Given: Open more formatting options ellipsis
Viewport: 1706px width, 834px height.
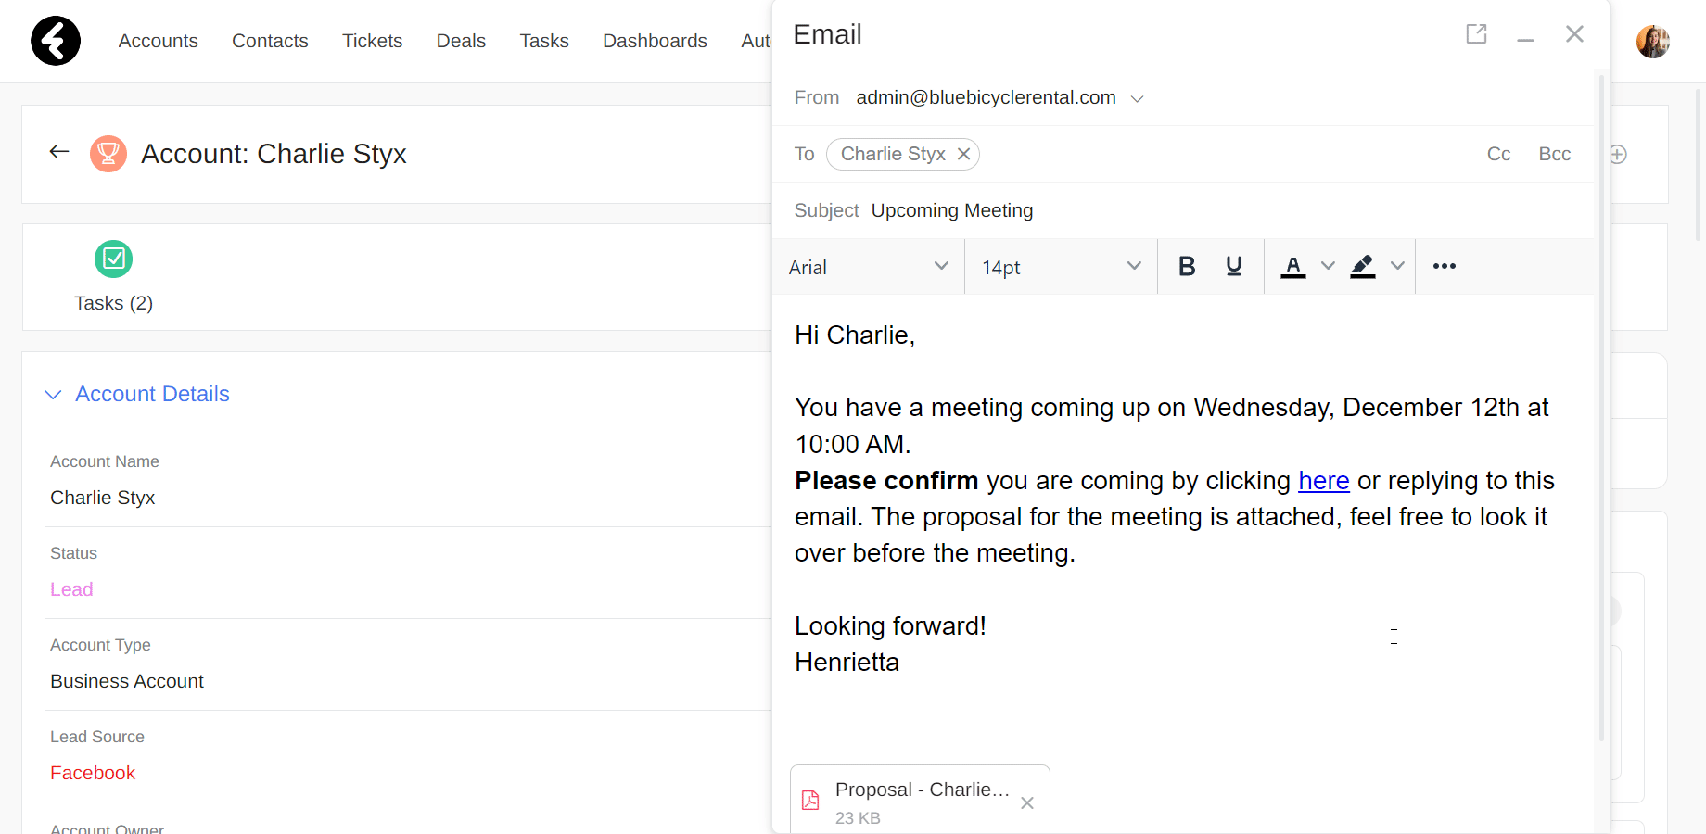Looking at the screenshot, I should (1444, 267).
